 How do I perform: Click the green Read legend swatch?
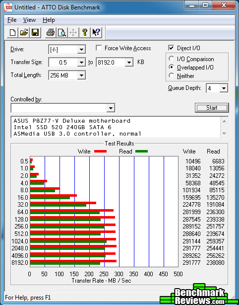point(141,152)
